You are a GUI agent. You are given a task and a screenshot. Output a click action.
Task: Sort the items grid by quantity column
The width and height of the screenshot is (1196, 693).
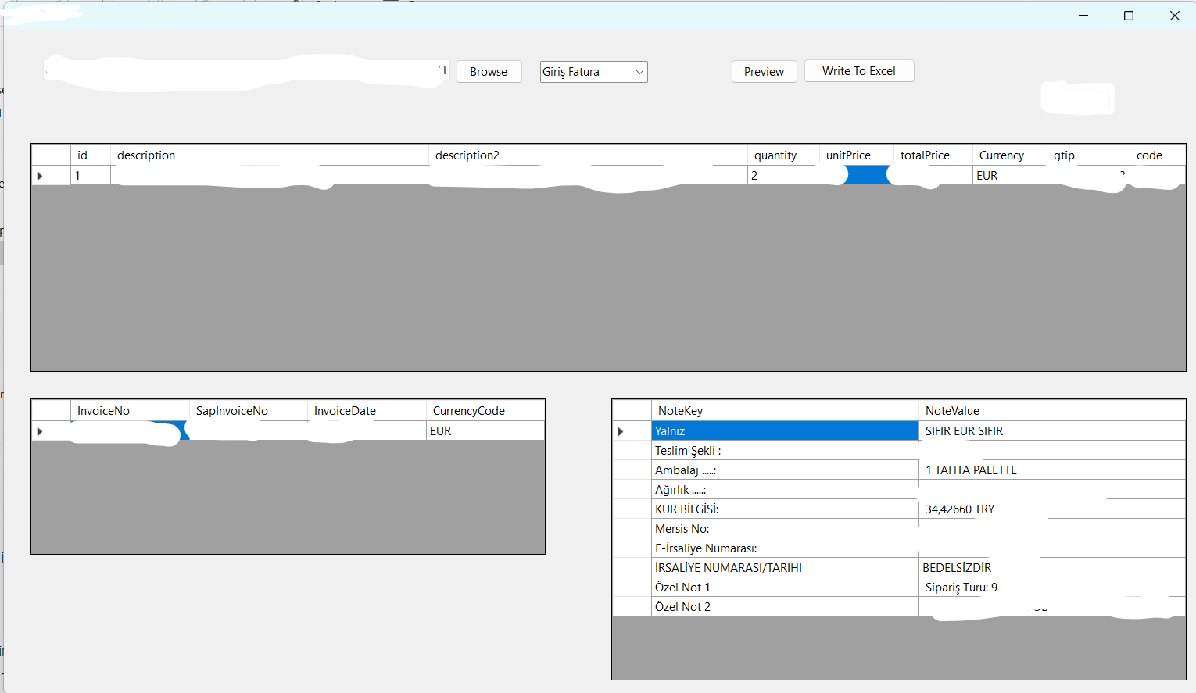point(775,155)
